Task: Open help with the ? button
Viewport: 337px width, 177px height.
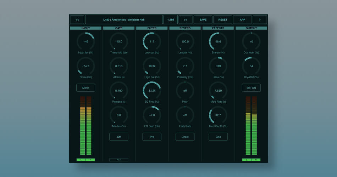Action: coord(260,20)
